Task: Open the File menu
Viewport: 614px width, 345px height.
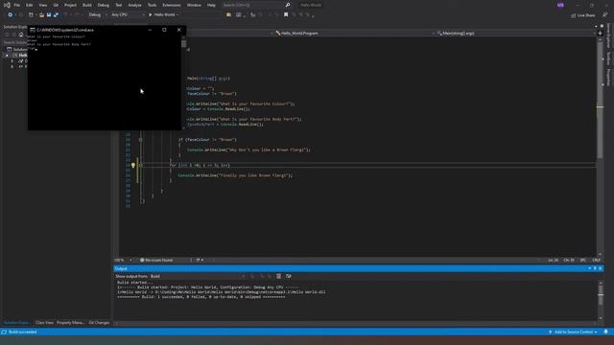Action: 17,5
